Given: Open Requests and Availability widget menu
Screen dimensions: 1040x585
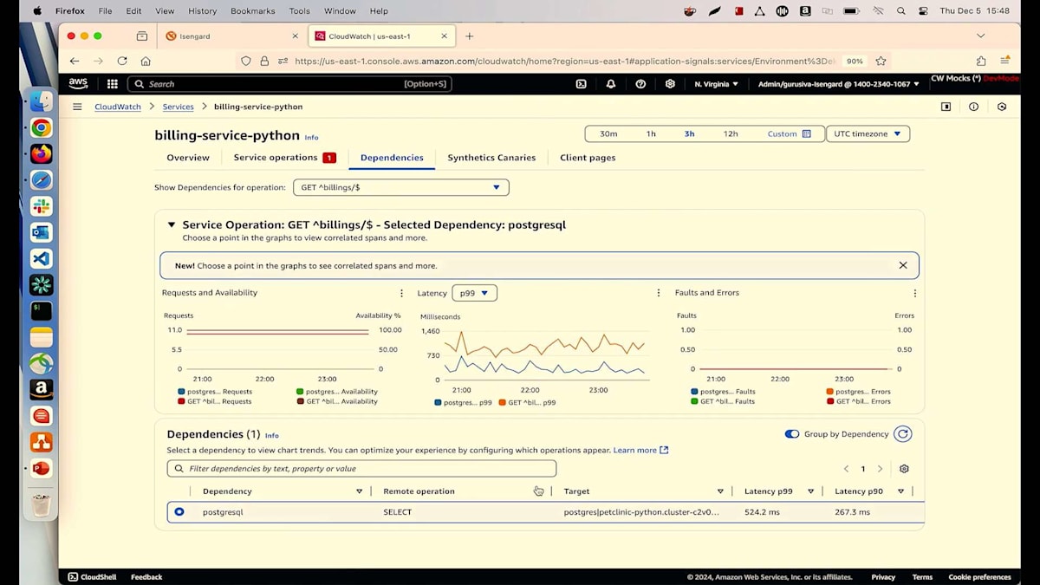Looking at the screenshot, I should [x=401, y=293].
